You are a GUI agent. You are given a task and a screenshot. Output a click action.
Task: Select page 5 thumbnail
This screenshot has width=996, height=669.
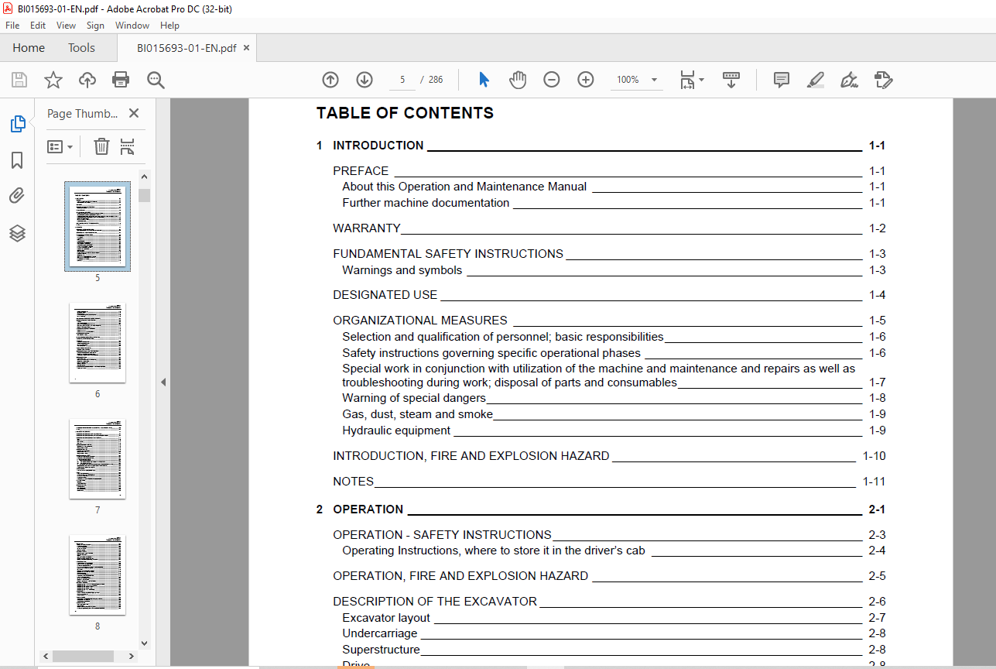pyautogui.click(x=98, y=227)
